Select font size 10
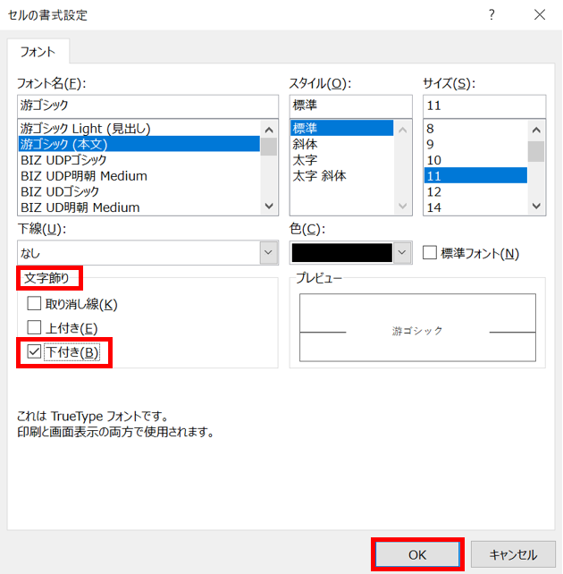This screenshot has height=574, width=563. (475, 160)
